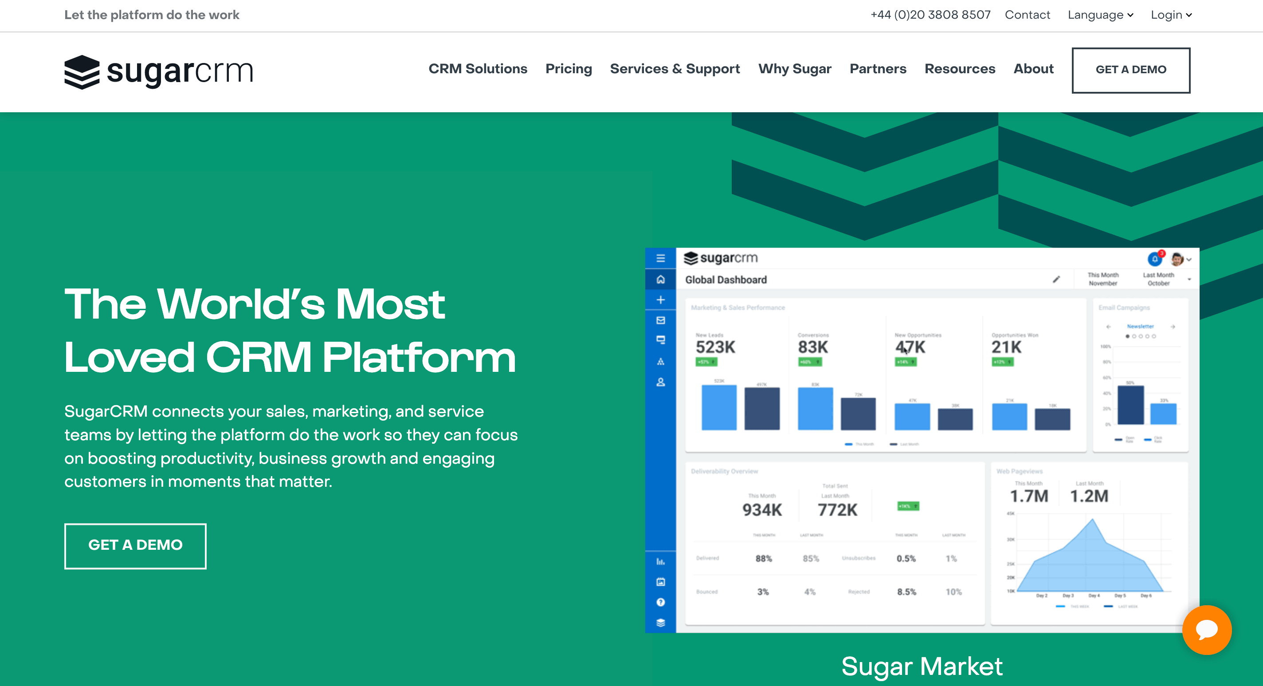Click the 934K total sent value

(761, 510)
